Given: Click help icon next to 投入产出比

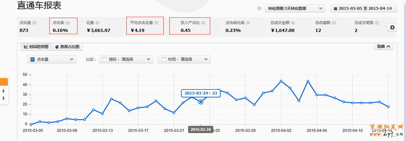Looking at the screenshot, I should pos(203,23).
